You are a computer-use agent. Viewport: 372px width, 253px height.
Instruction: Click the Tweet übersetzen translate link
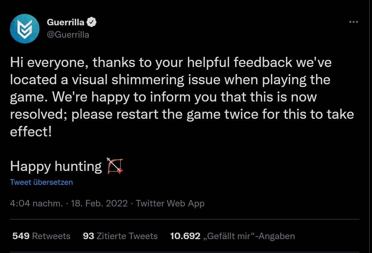coord(41,182)
